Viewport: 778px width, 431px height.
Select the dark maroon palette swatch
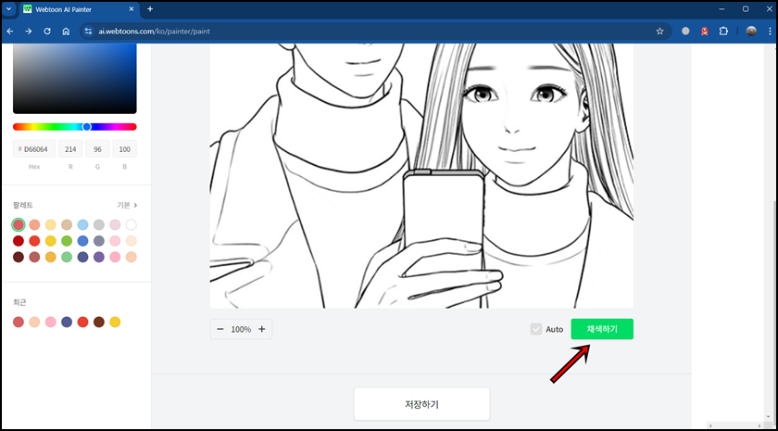pos(19,258)
